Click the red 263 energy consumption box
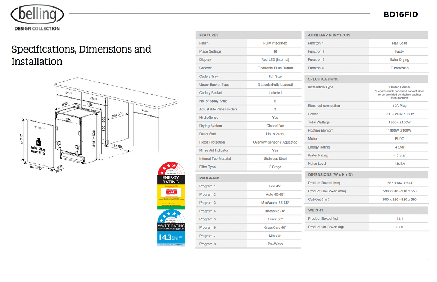This screenshot has width=437, height=282. coord(171,192)
